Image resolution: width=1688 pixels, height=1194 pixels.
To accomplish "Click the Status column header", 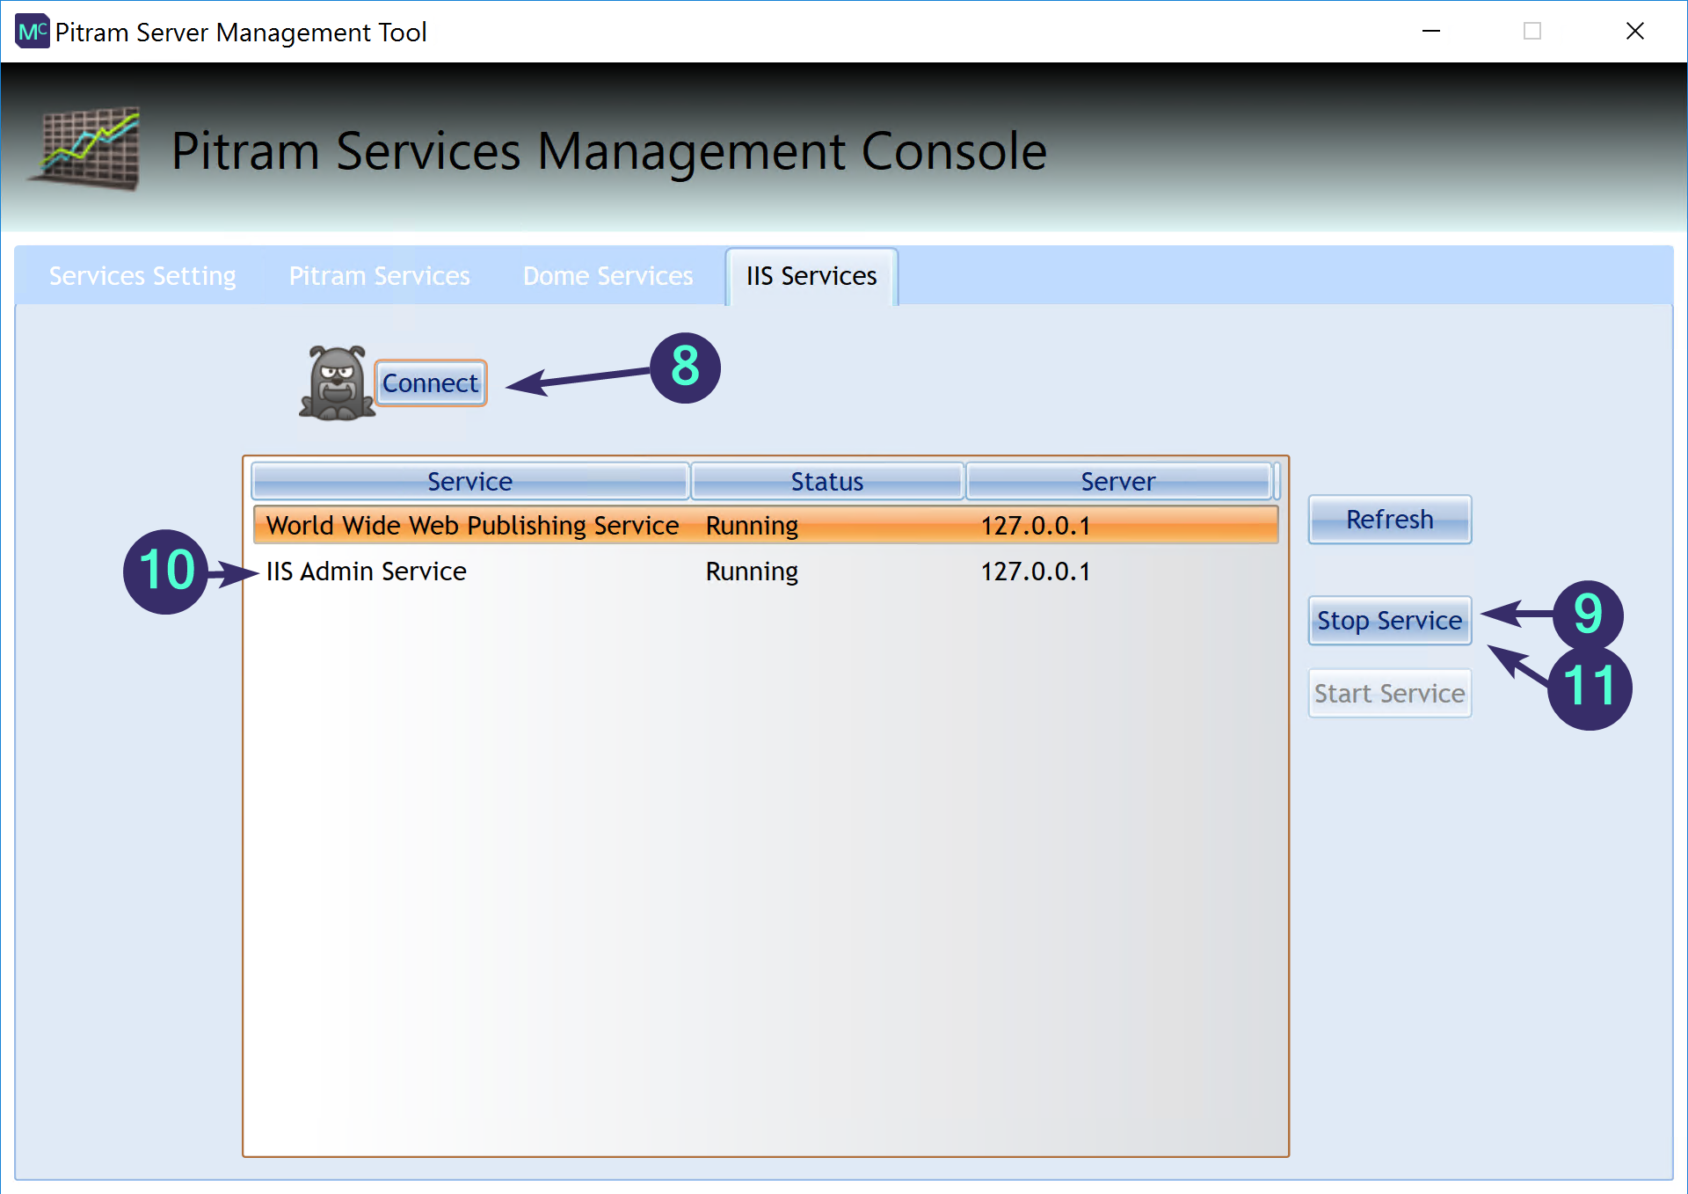I will point(826,482).
